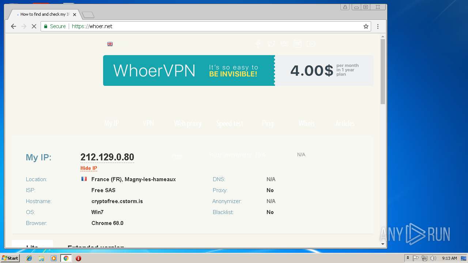The height and width of the screenshot is (263, 468).
Task: Close the 'How to find and check my IP' tab
Action: [x=75, y=15]
